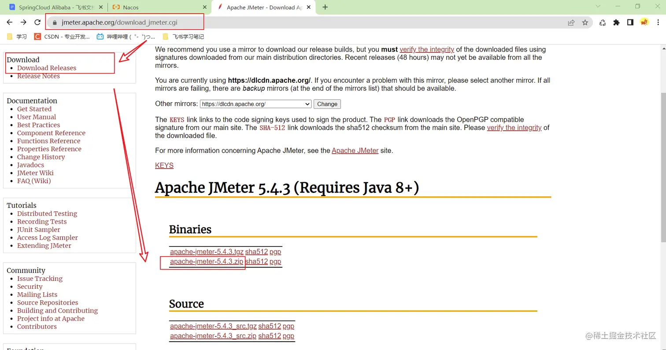Open sha512 for the source zip
Viewport: 666px width, 350px height.
coord(270,336)
